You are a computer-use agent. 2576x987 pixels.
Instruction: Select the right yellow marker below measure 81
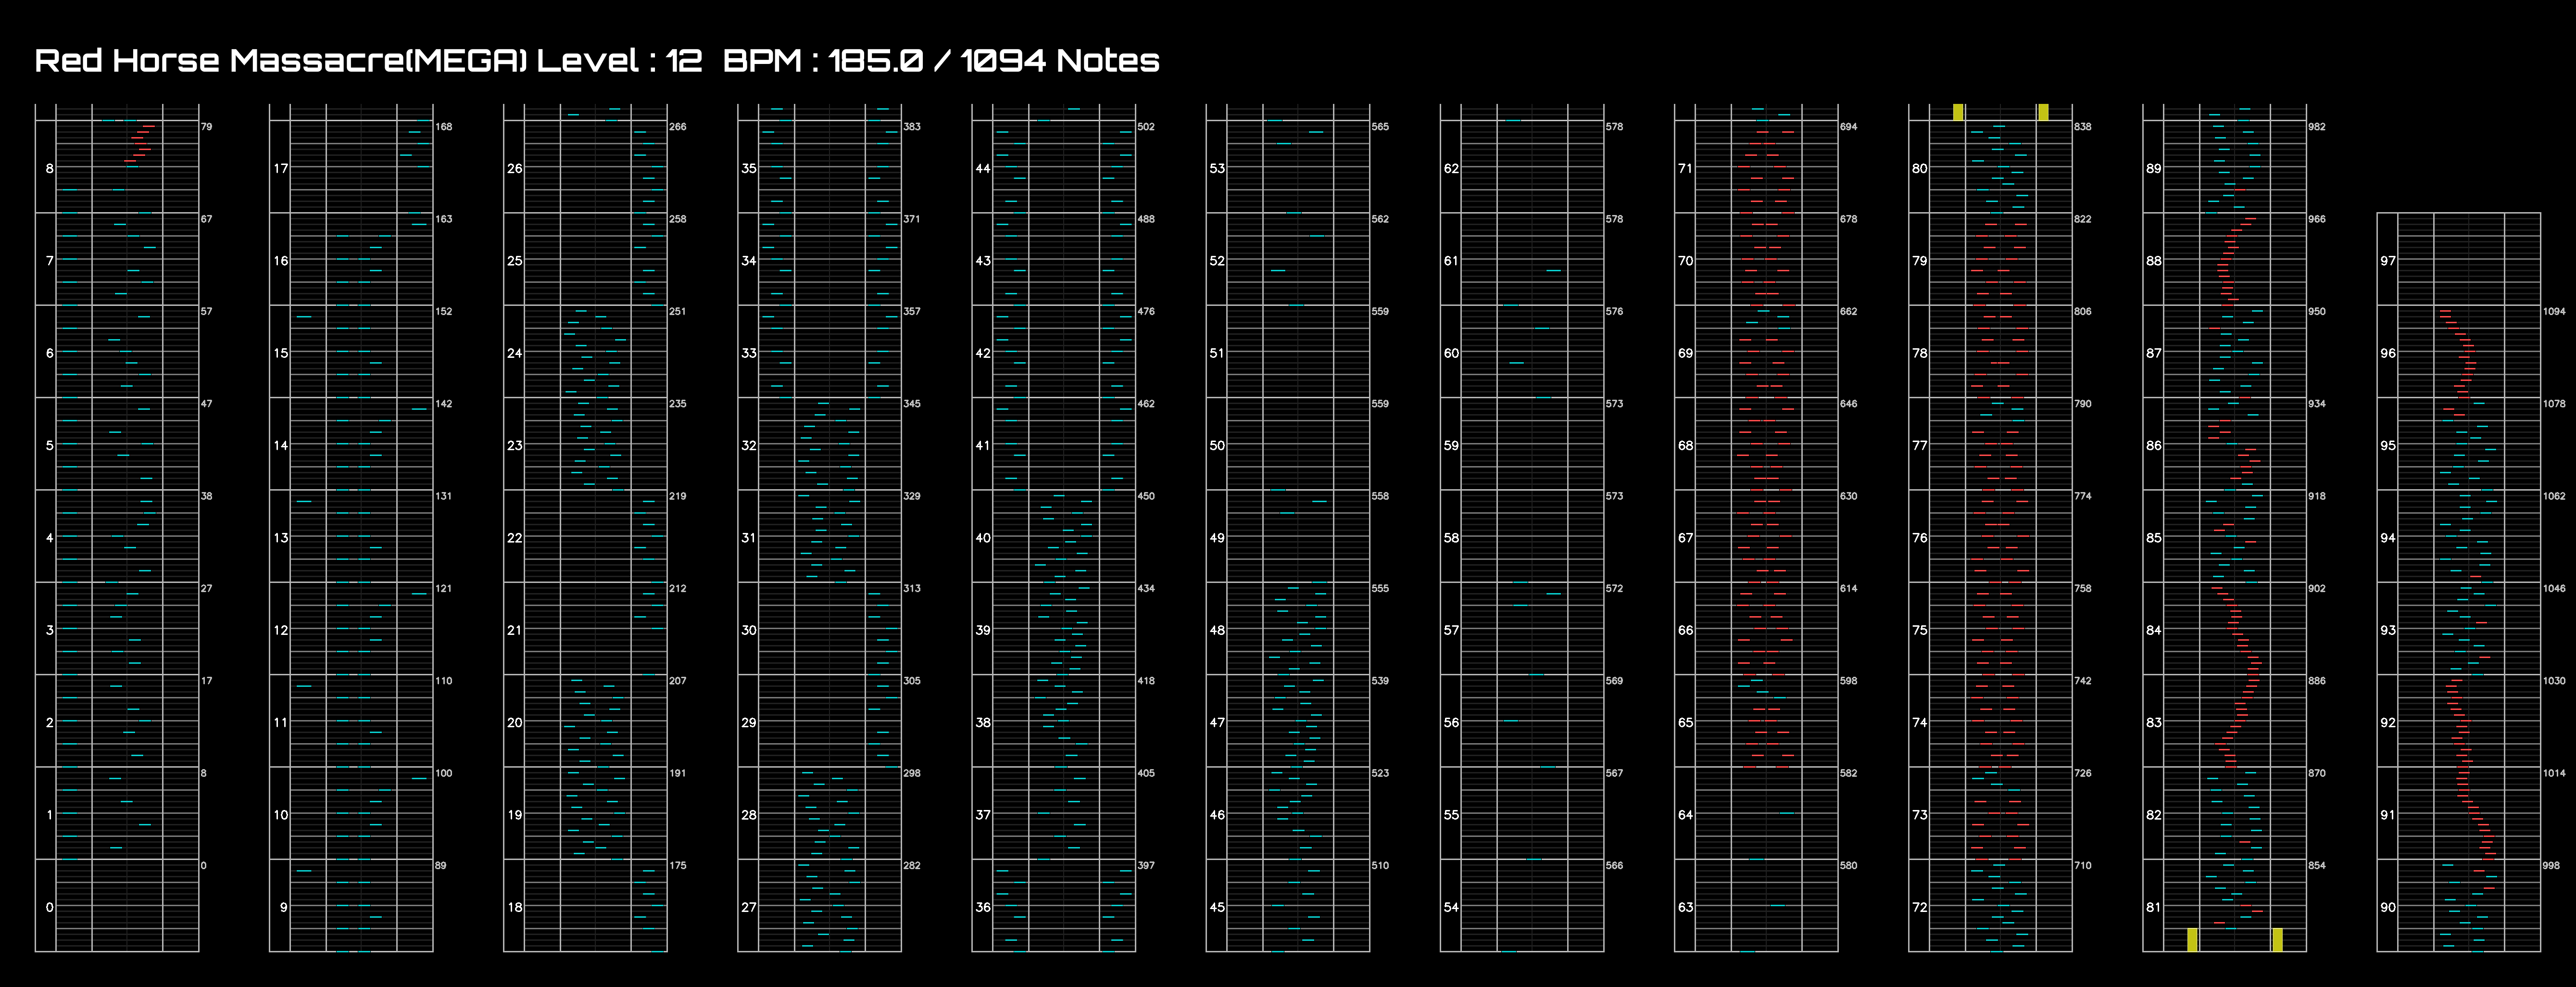coord(2277,939)
